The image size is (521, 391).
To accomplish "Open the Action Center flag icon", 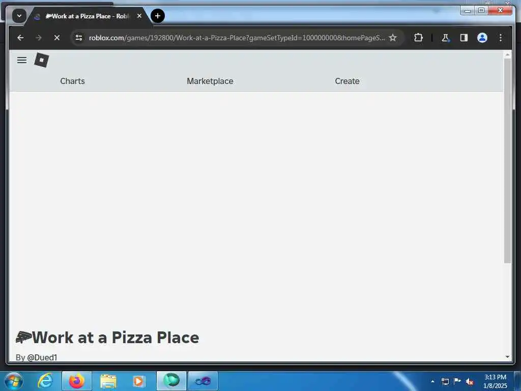I will click(x=457, y=381).
